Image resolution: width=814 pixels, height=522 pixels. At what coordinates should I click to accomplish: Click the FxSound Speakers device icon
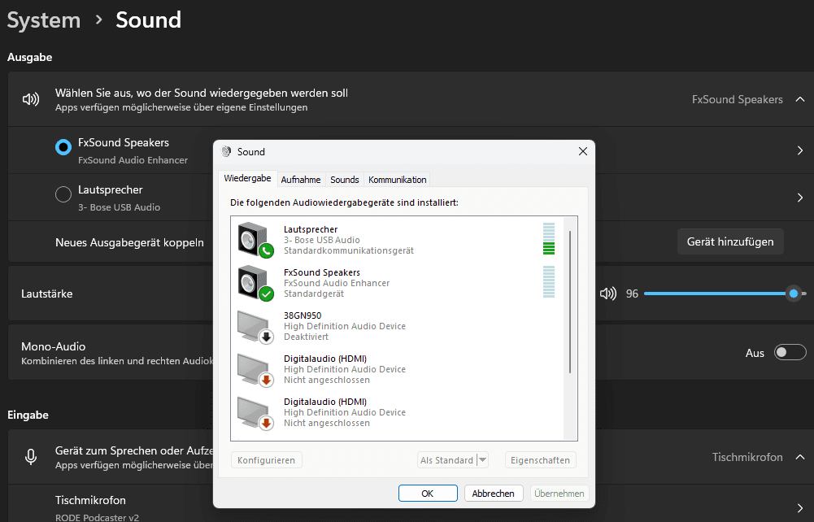click(x=255, y=283)
